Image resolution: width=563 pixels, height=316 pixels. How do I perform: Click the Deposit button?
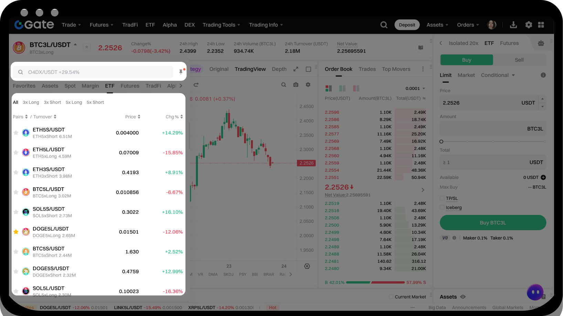click(407, 25)
